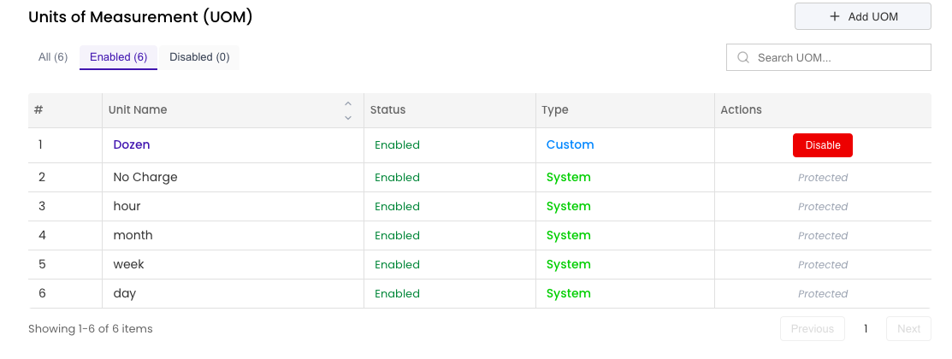This screenshot has width=952, height=359.
Task: Click the Status column header
Action: (387, 110)
